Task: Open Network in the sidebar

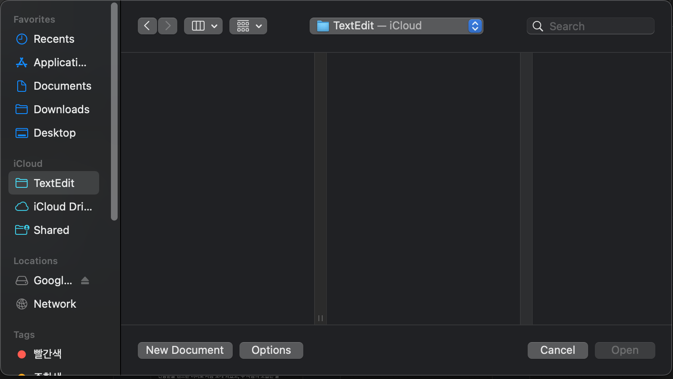Action: pos(54,304)
